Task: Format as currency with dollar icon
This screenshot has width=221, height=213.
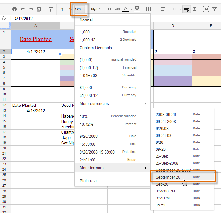Action: point(62,9)
